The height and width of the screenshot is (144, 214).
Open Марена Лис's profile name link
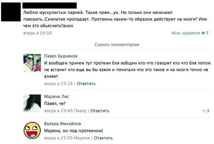[x=56, y=97]
